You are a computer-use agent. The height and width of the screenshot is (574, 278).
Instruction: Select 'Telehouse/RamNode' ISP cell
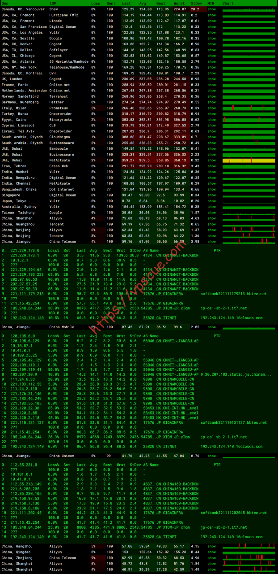pos(67,67)
